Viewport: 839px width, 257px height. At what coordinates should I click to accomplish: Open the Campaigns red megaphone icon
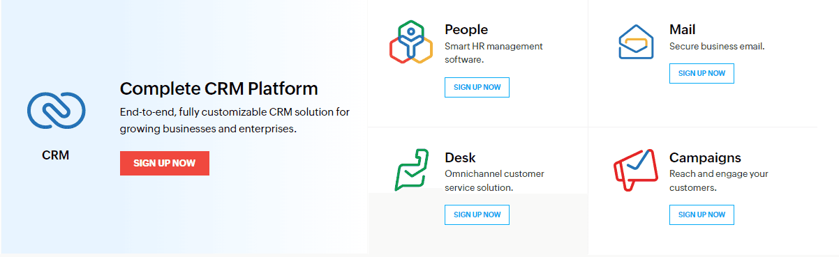(x=635, y=170)
